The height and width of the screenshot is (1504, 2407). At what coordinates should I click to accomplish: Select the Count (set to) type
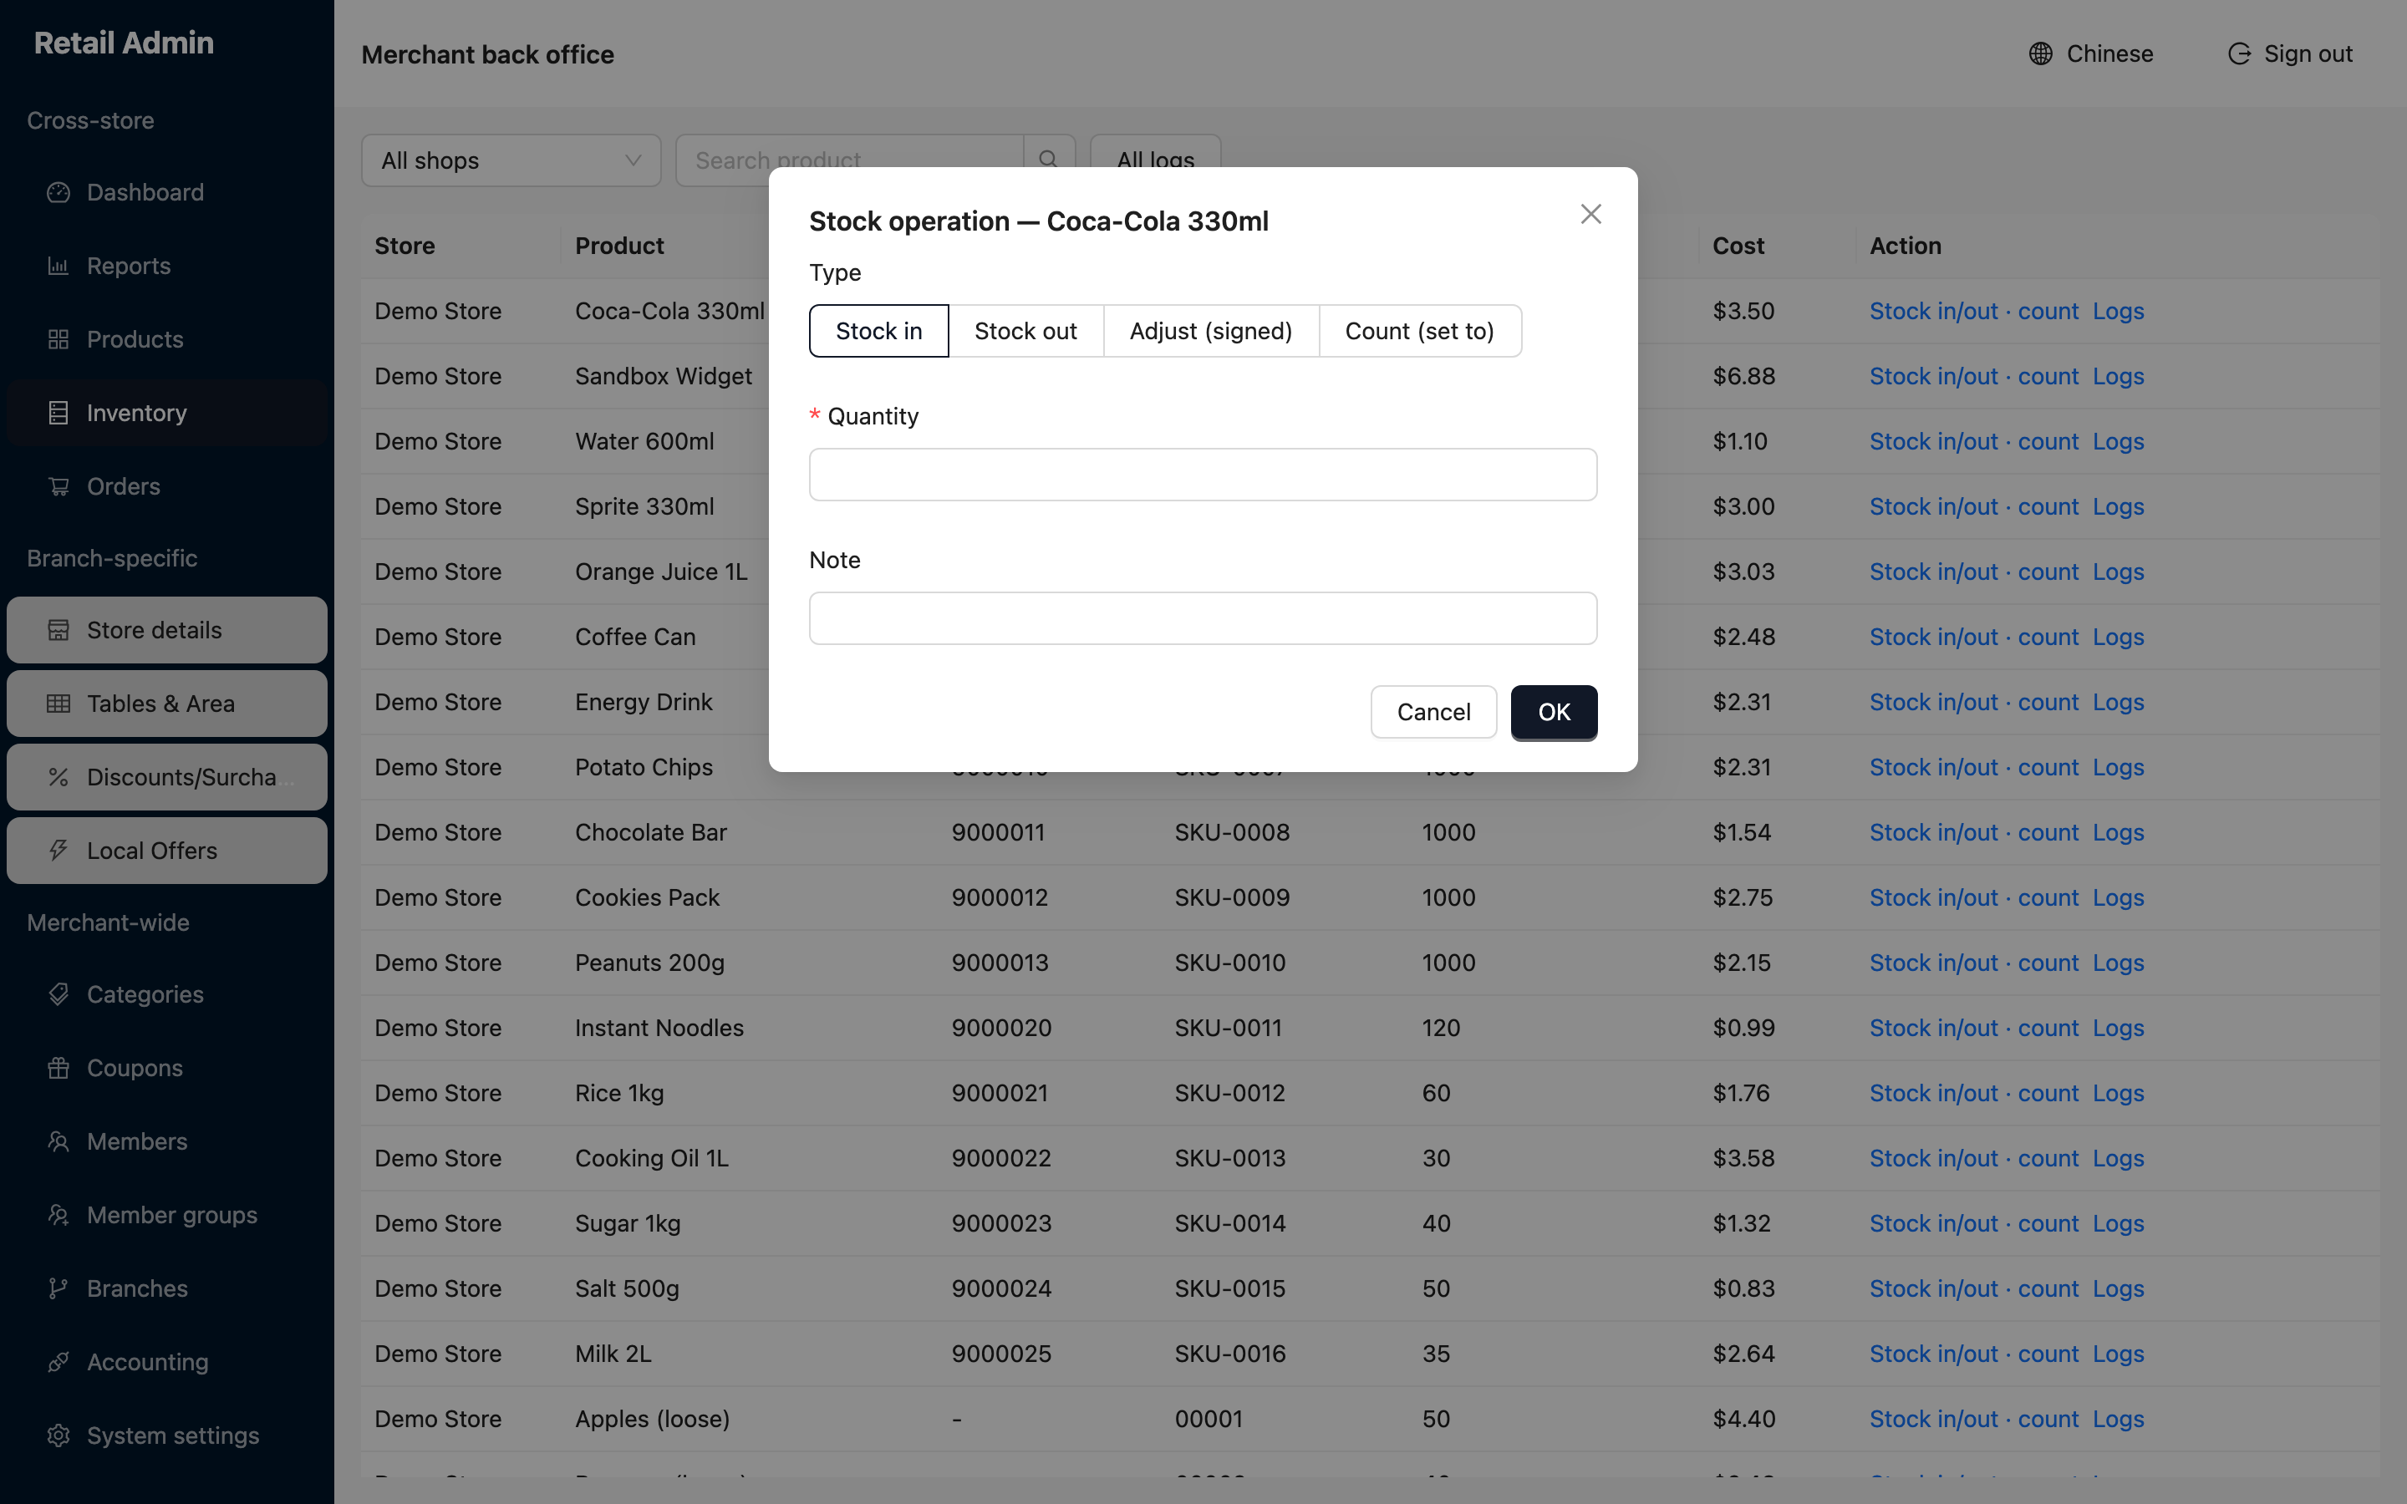click(1419, 330)
